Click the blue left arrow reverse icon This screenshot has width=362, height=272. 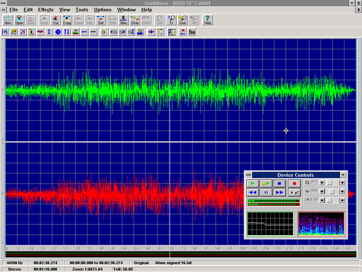click(84, 32)
